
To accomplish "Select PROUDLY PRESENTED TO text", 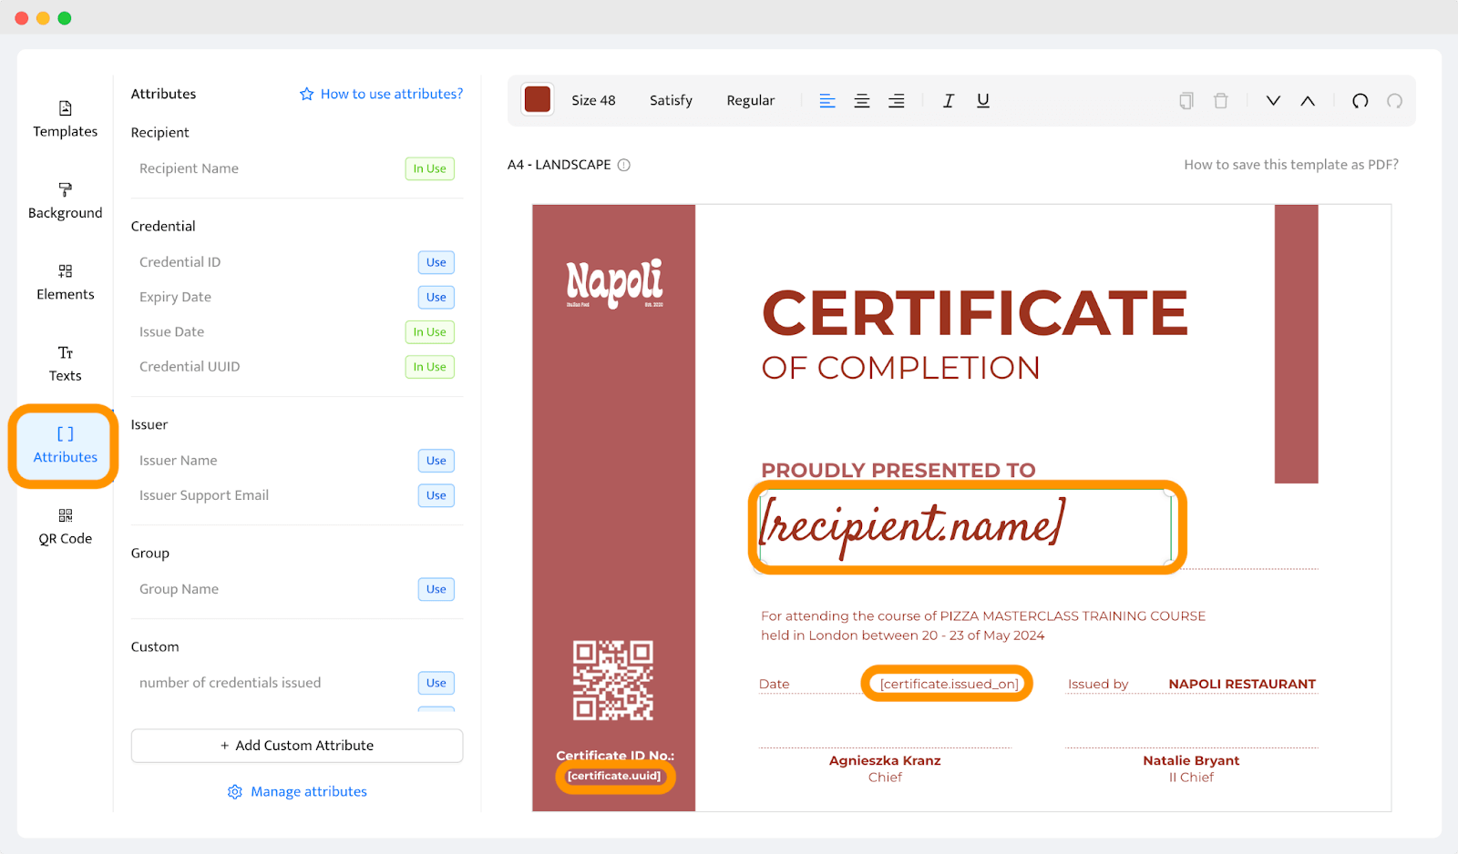I will [x=898, y=470].
